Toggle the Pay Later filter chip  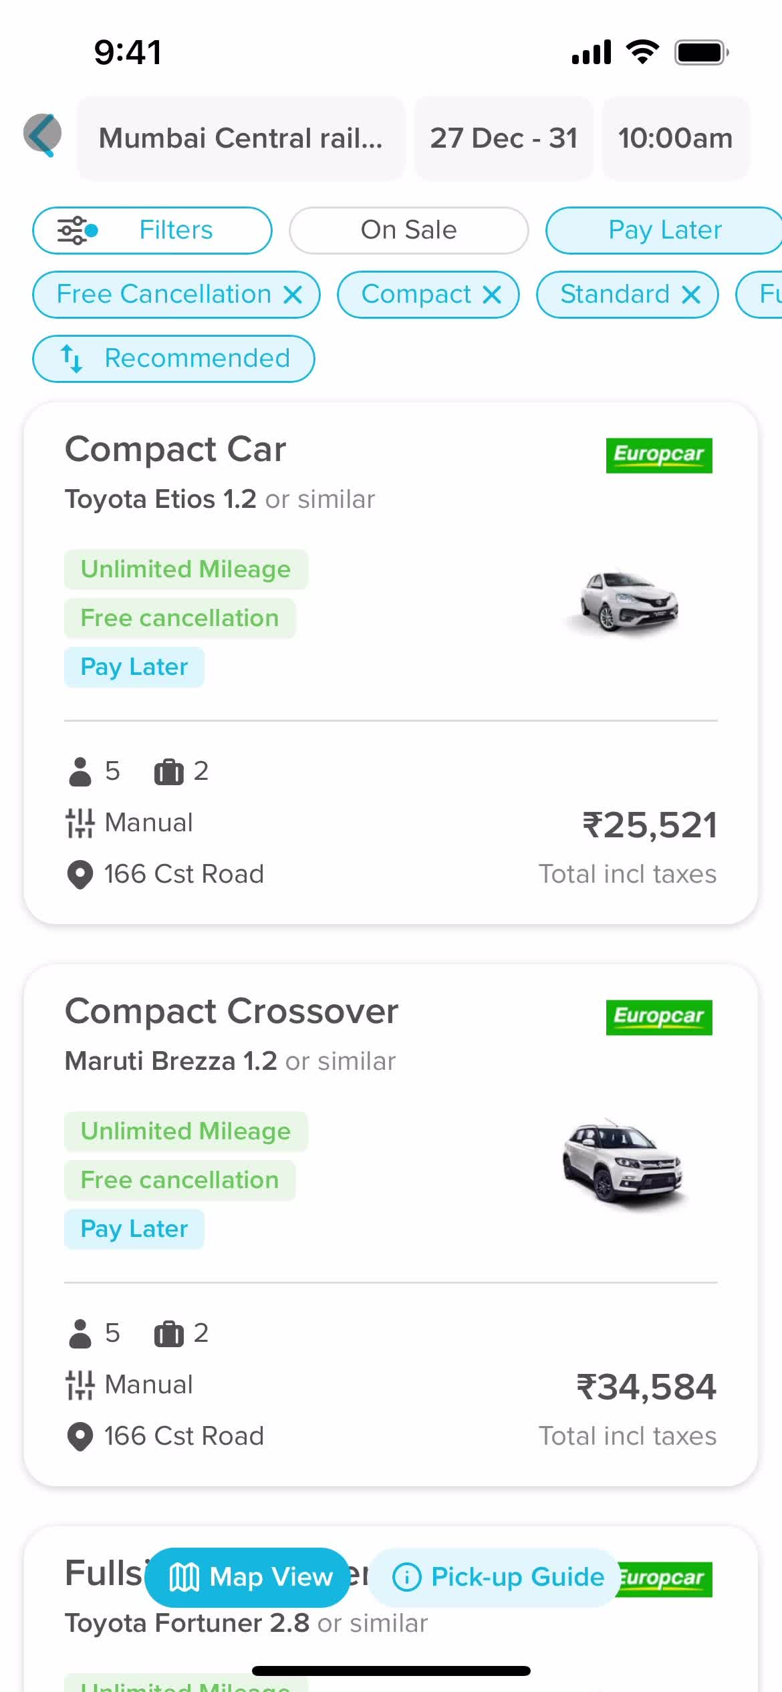pyautogui.click(x=664, y=231)
